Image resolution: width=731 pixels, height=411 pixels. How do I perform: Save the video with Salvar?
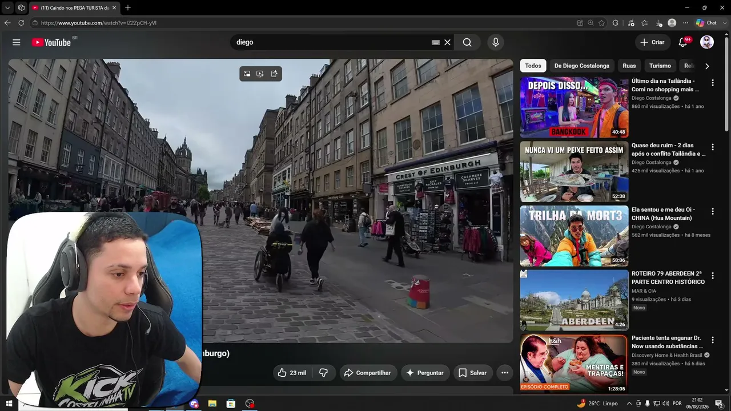click(x=472, y=373)
